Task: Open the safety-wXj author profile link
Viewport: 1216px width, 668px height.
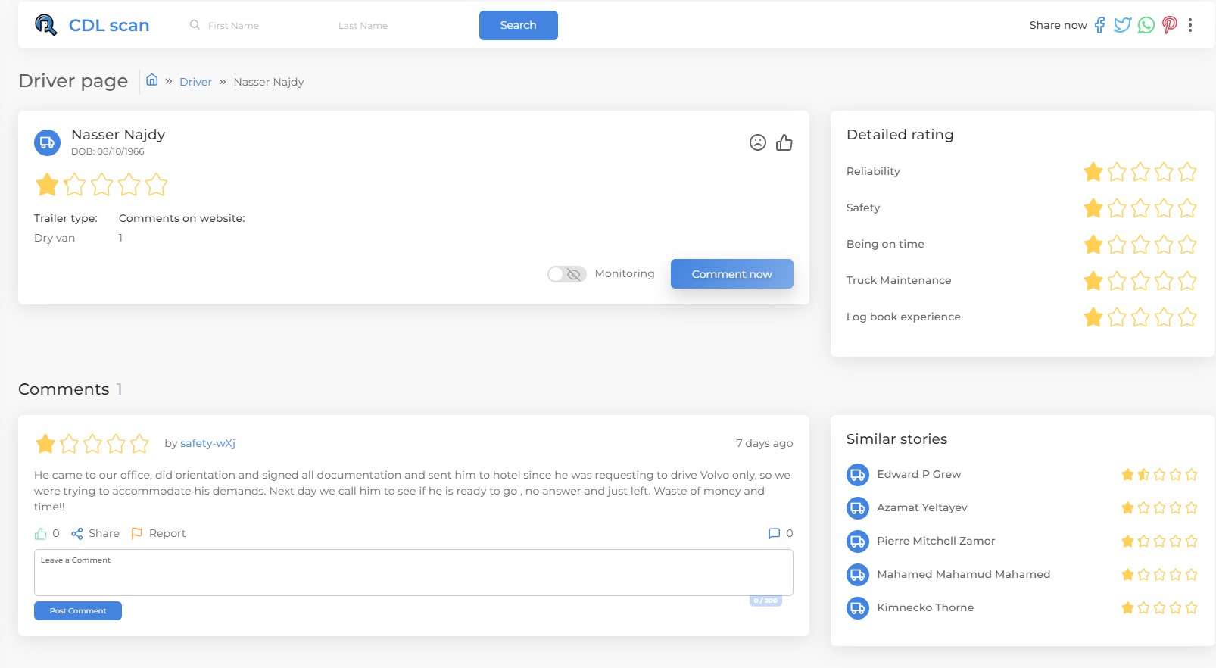Action: (207, 443)
